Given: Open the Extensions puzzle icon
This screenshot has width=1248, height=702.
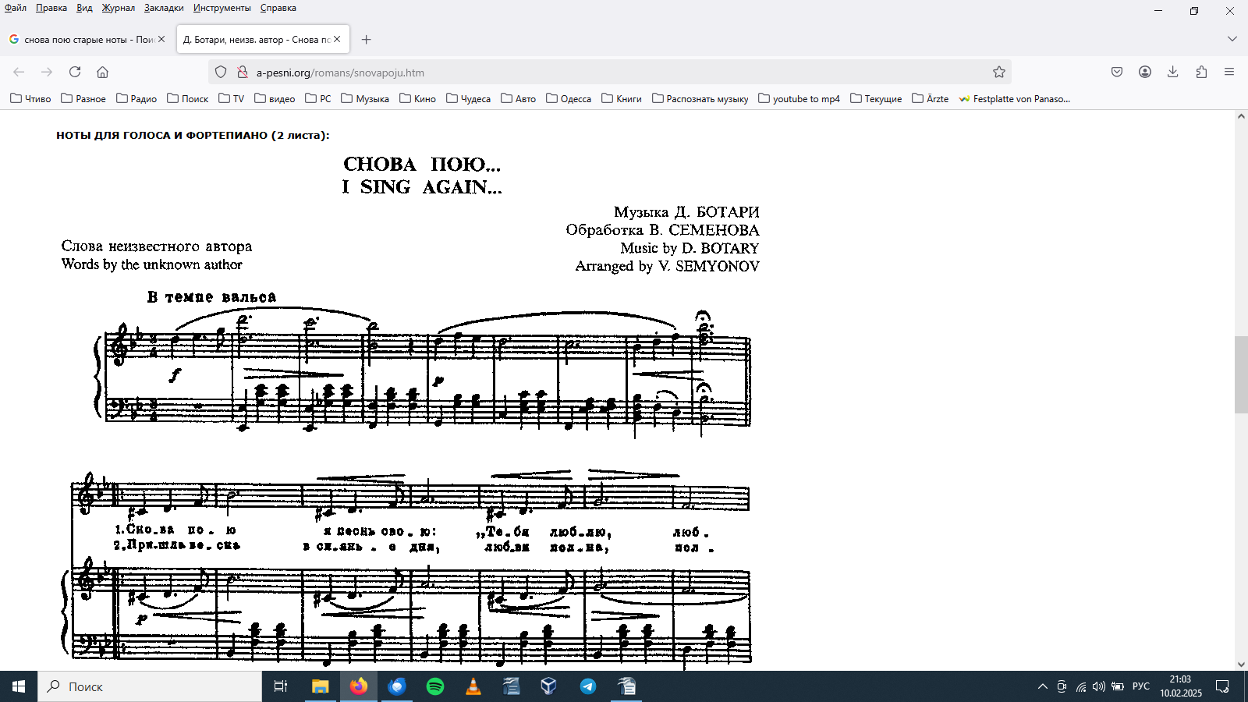Looking at the screenshot, I should [x=1201, y=72].
